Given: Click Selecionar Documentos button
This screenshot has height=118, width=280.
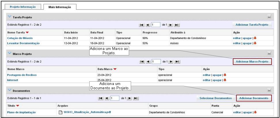Looking at the screenshot, I should click(x=215, y=98).
